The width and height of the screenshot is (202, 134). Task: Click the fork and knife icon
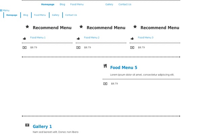[x=105, y=66]
